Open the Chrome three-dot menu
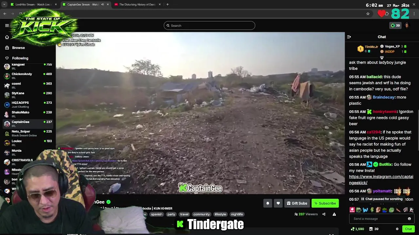 click(x=414, y=14)
